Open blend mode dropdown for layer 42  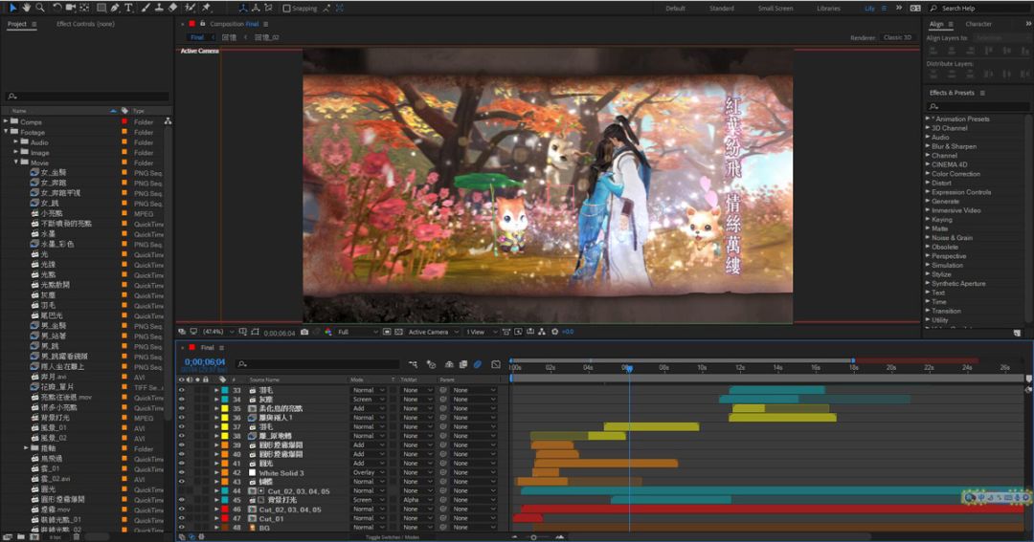(369, 472)
